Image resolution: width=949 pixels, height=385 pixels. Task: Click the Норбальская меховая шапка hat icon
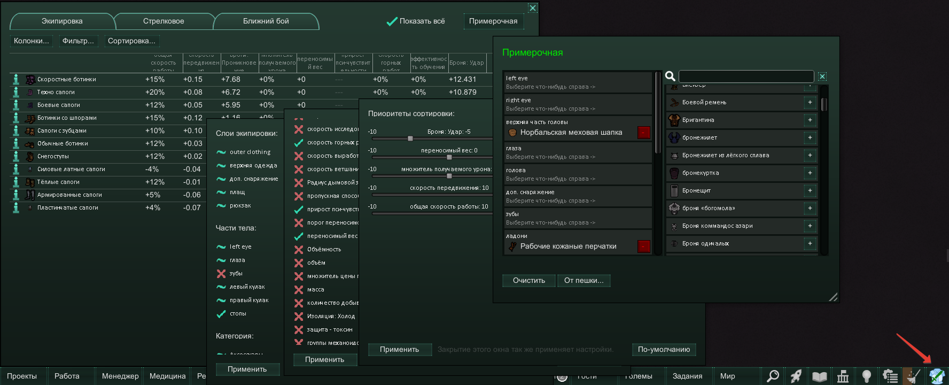coord(512,132)
